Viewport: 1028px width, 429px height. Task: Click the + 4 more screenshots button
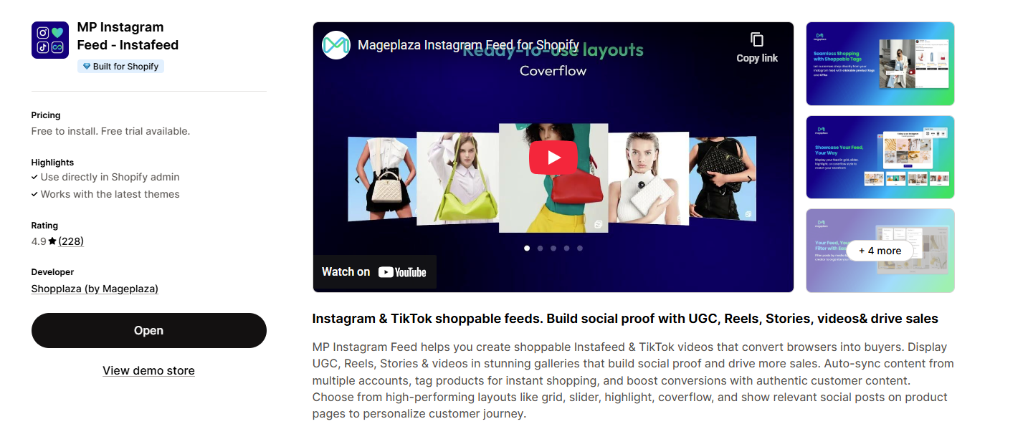[880, 251]
